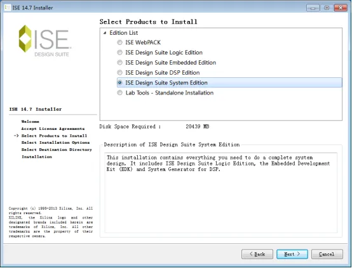352x268 pixels.
Task: Click the installer title bar icon
Action: tap(8, 8)
